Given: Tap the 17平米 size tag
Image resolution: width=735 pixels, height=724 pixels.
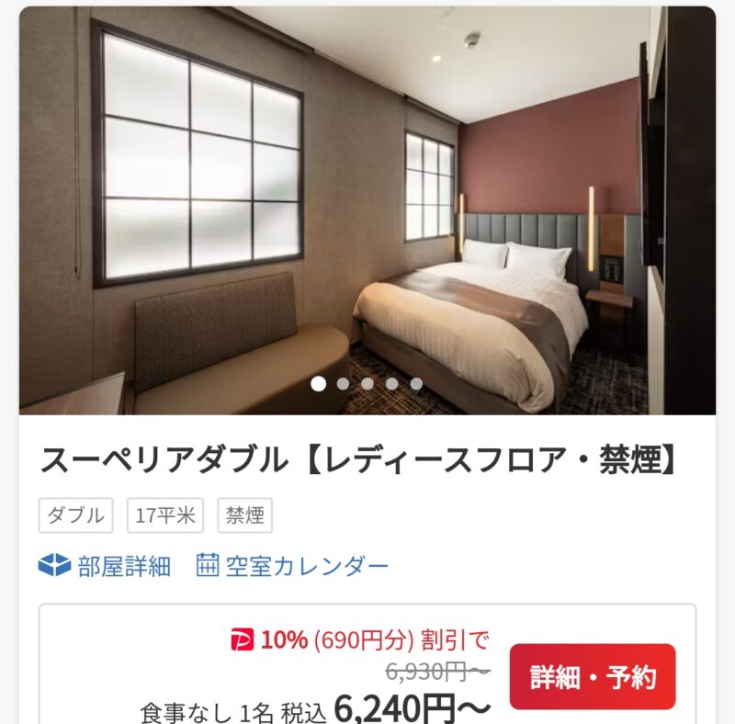Looking at the screenshot, I should click(x=165, y=515).
